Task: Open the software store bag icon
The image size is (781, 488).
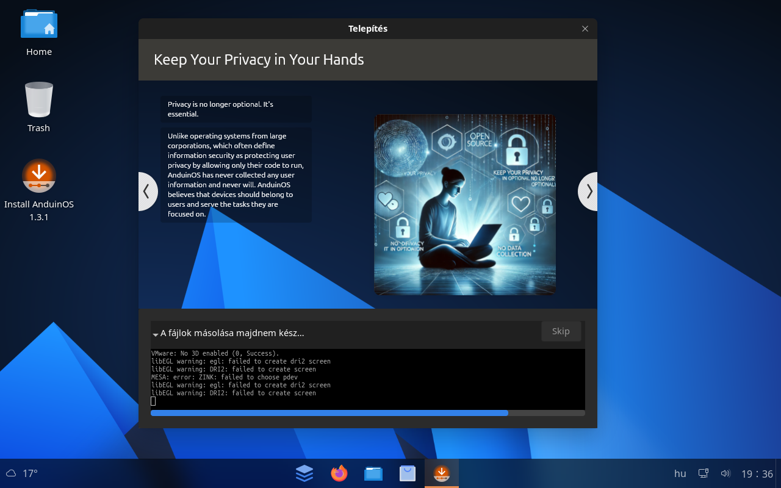Action: coord(407,473)
